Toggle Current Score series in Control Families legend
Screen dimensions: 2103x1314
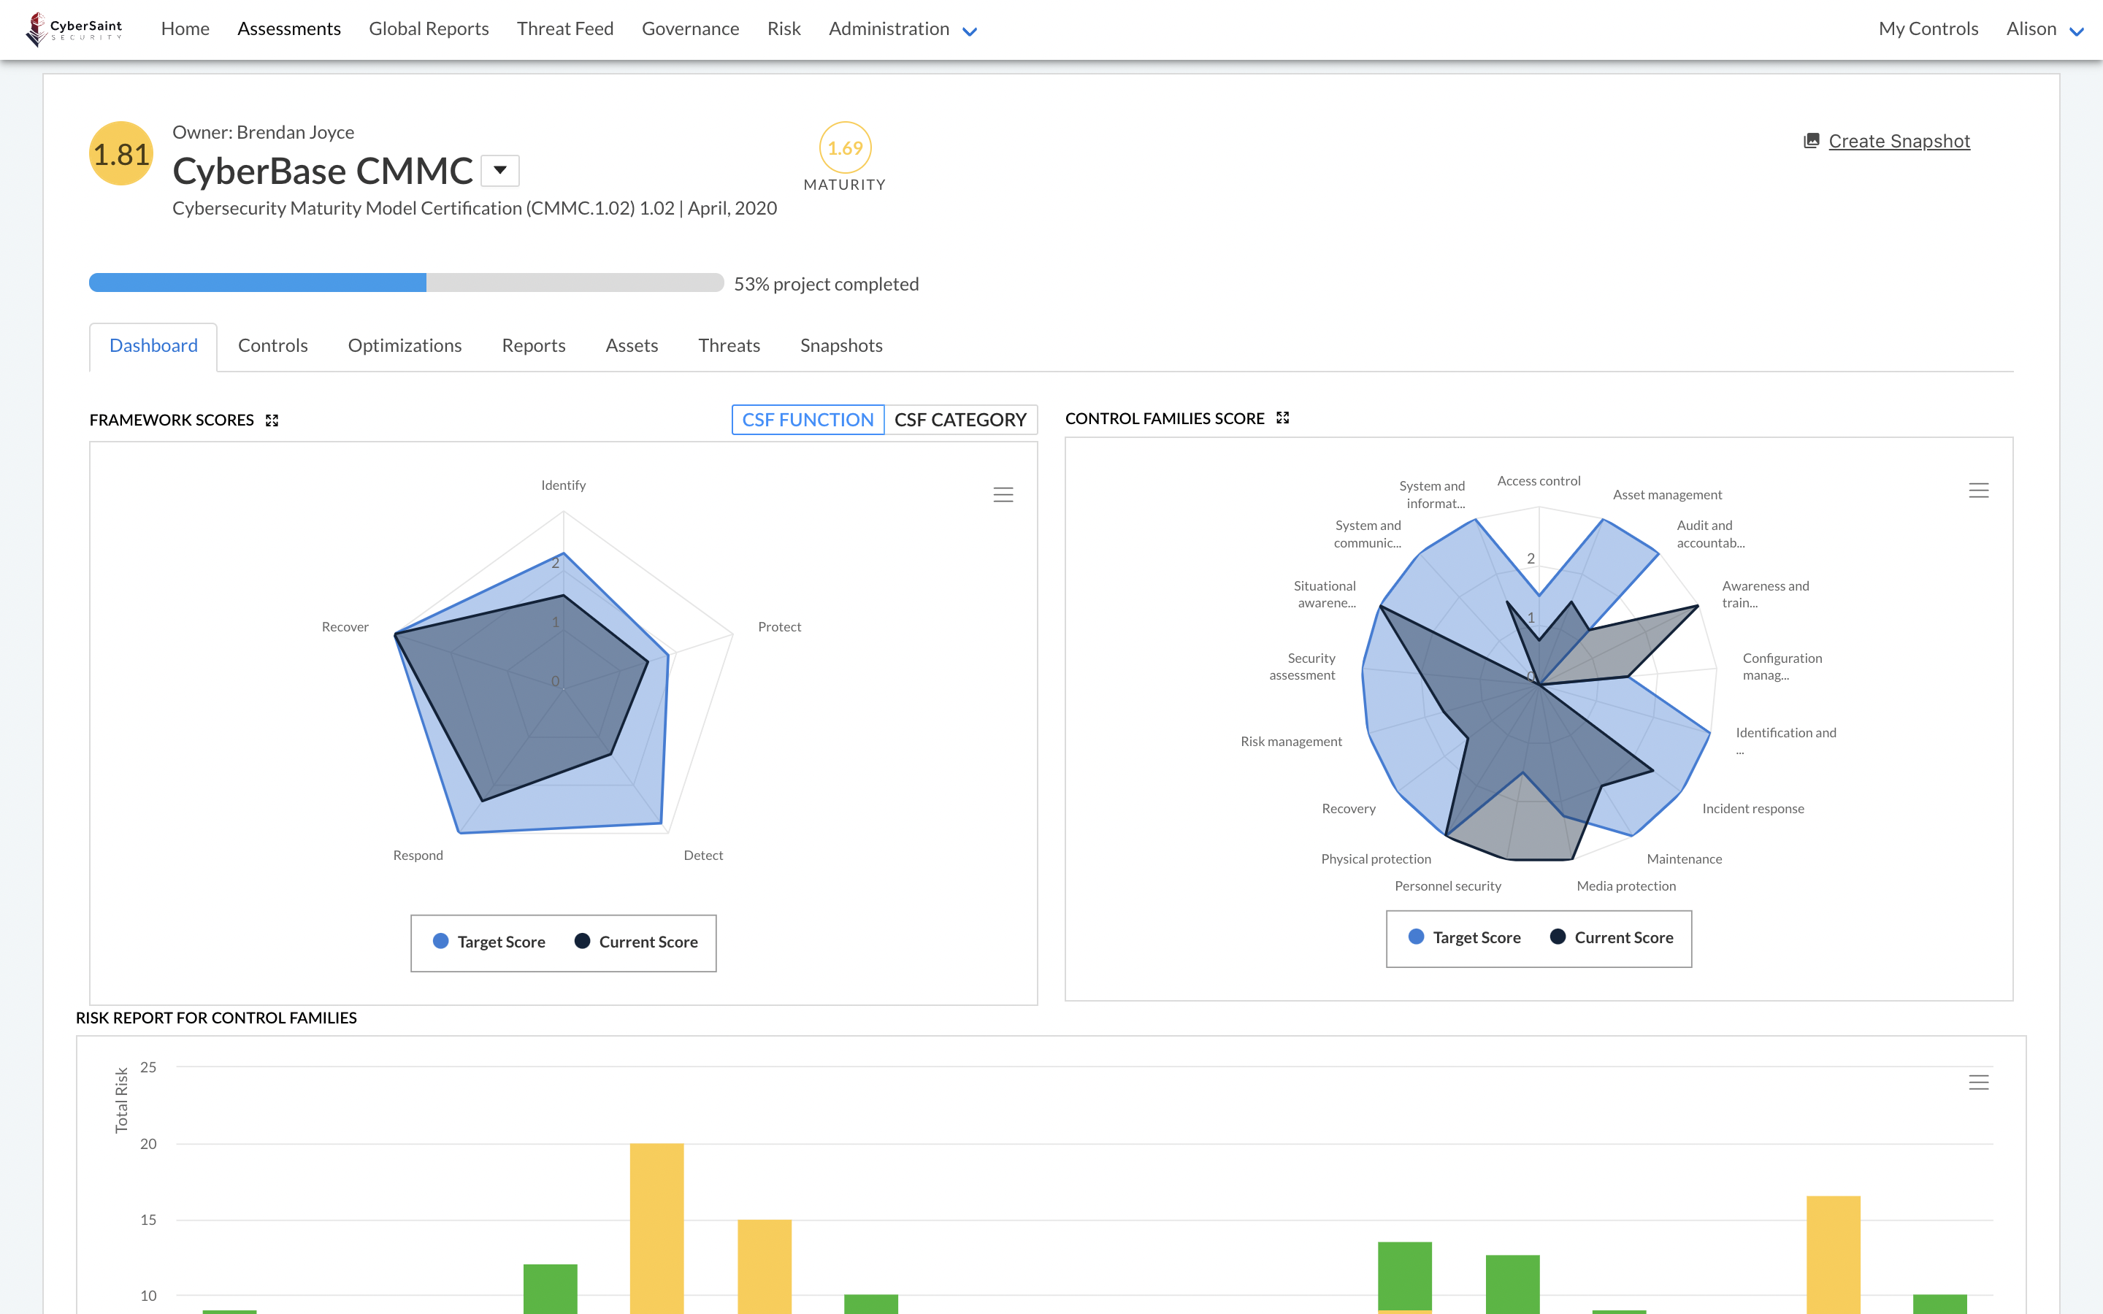click(x=1612, y=938)
